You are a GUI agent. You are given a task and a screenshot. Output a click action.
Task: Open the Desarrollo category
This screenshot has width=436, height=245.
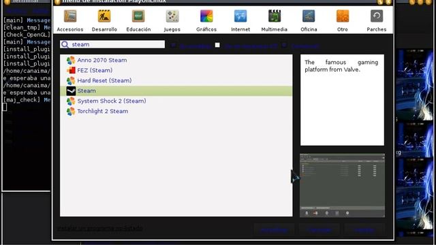pos(104,21)
